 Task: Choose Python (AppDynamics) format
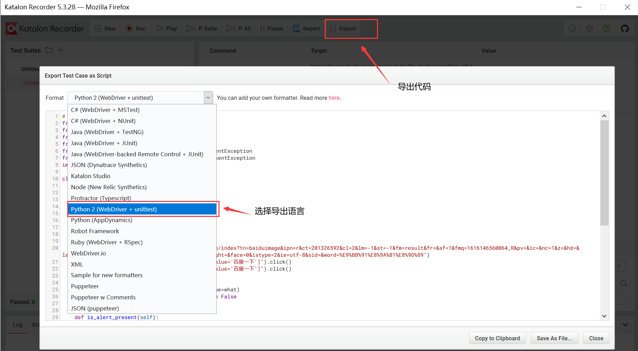coord(142,220)
